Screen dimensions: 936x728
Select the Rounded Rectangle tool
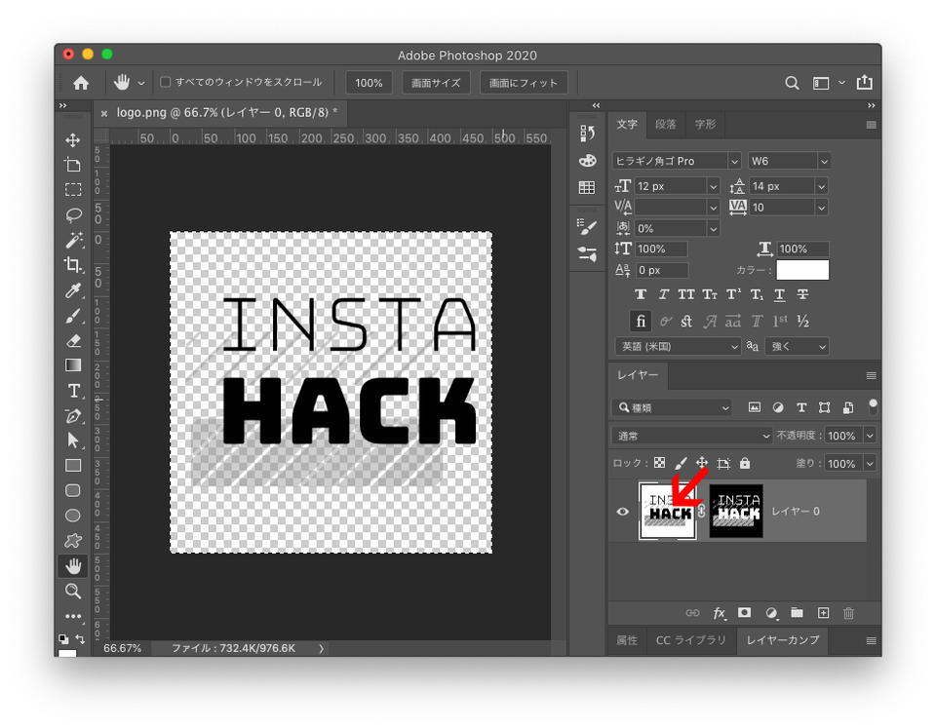[x=73, y=490]
